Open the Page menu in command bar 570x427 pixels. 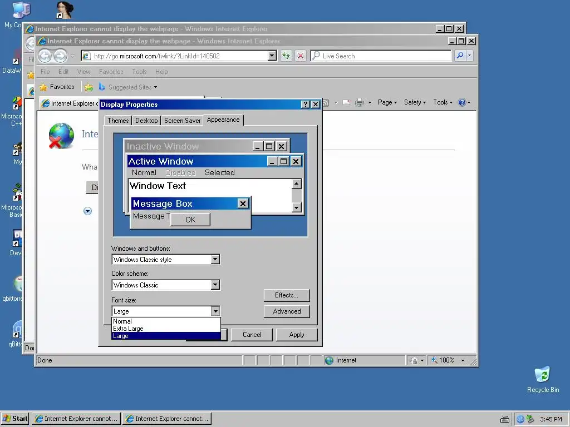pos(387,102)
